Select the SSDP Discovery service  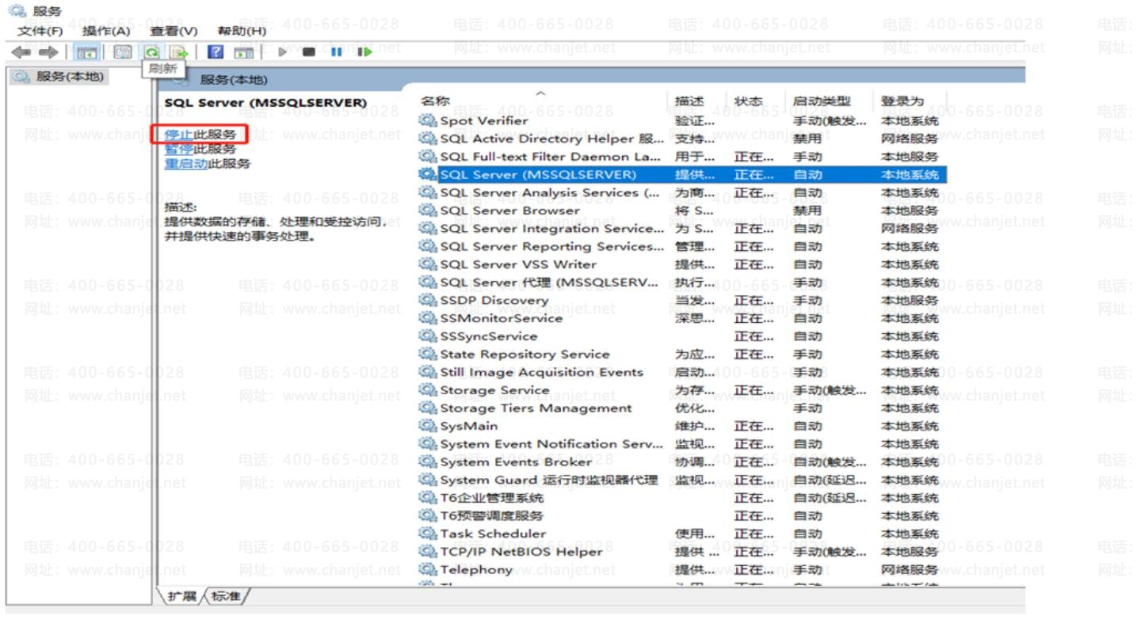pyautogui.click(x=681, y=300)
